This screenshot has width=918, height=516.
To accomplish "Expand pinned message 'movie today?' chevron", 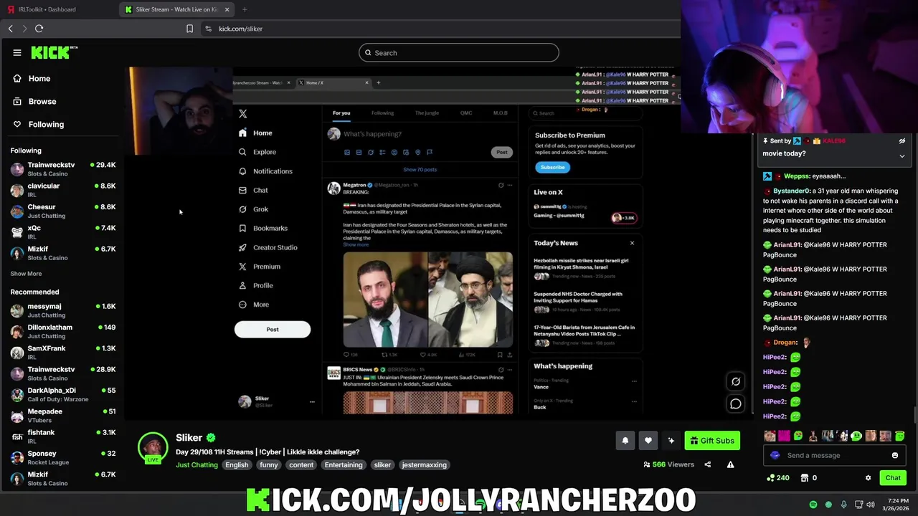I will 902,156.
